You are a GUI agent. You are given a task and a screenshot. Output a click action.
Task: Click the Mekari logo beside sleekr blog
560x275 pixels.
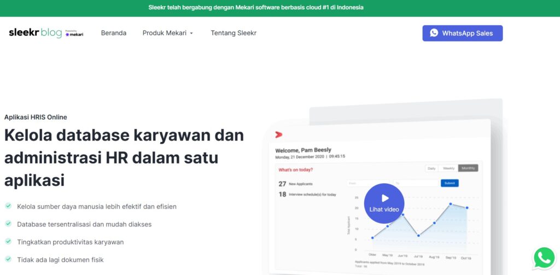[74, 34]
